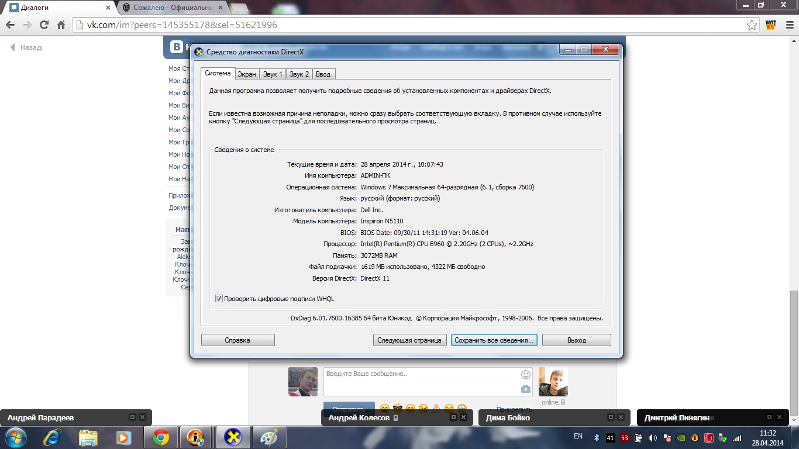Click the Opera tray icon
Viewport: 799px width, 449px height.
[709, 437]
